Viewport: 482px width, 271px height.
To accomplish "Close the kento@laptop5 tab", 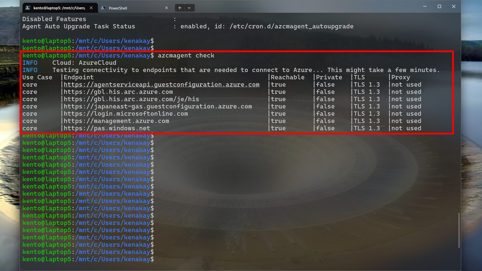I will [x=91, y=8].
